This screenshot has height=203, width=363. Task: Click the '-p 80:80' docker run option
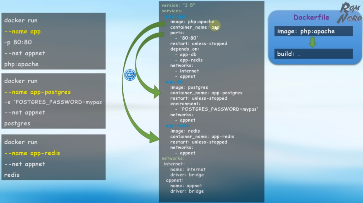[x=18, y=42]
